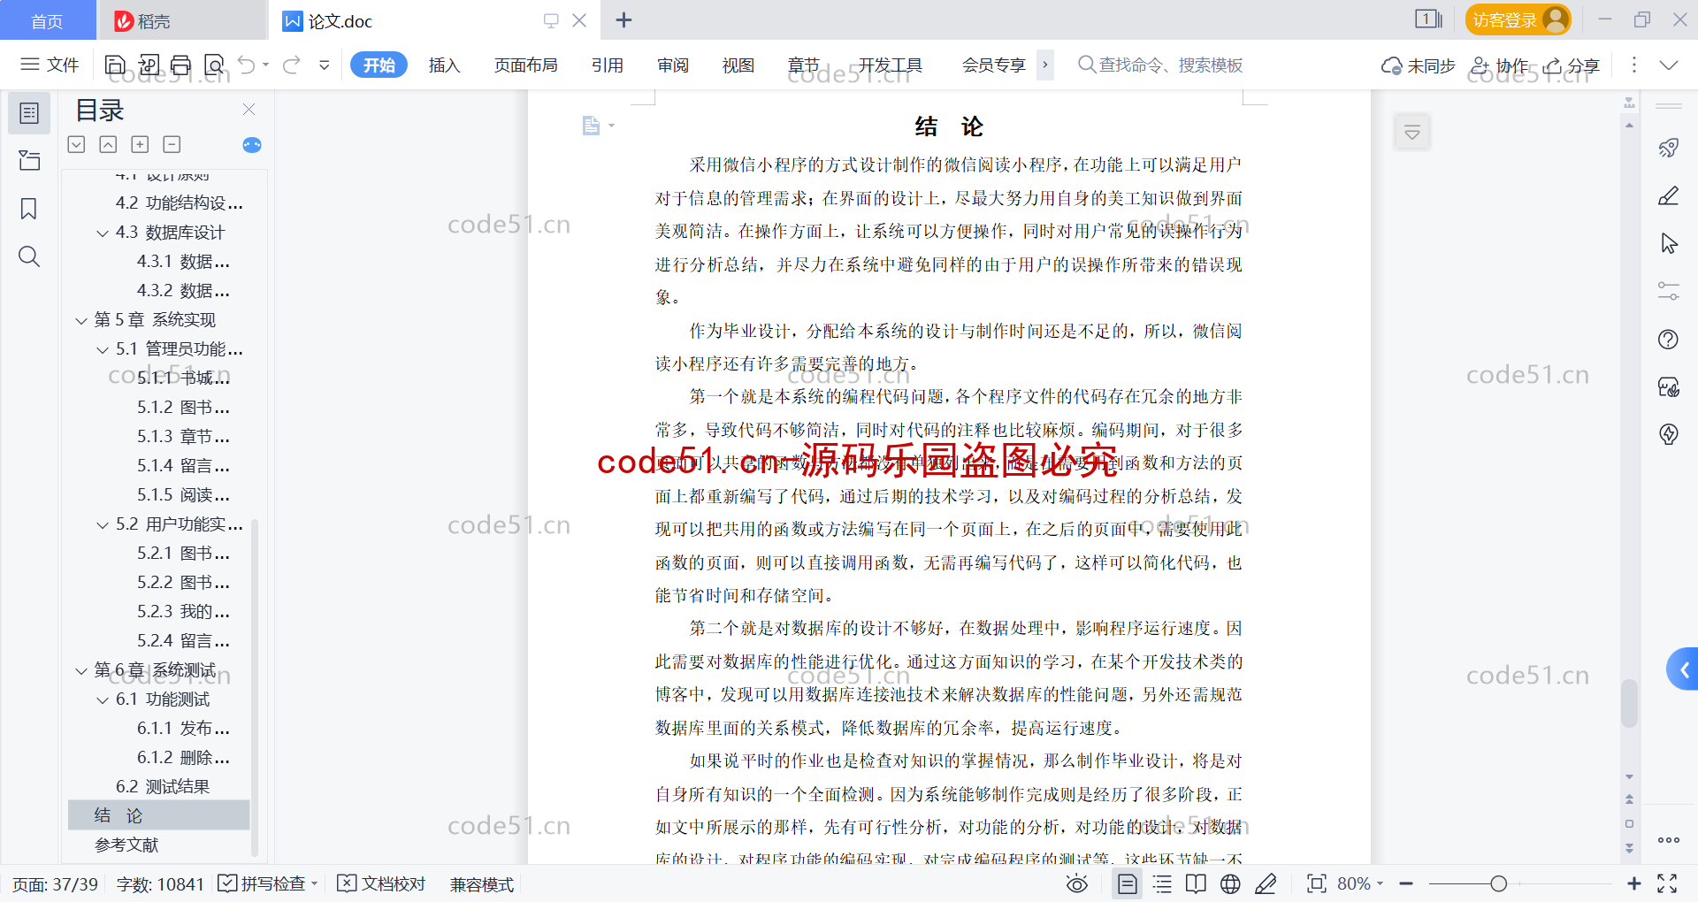Viewport: 1698px width, 902px height.
Task: Open the zoom 80% dropdown
Action: pyautogui.click(x=1360, y=883)
